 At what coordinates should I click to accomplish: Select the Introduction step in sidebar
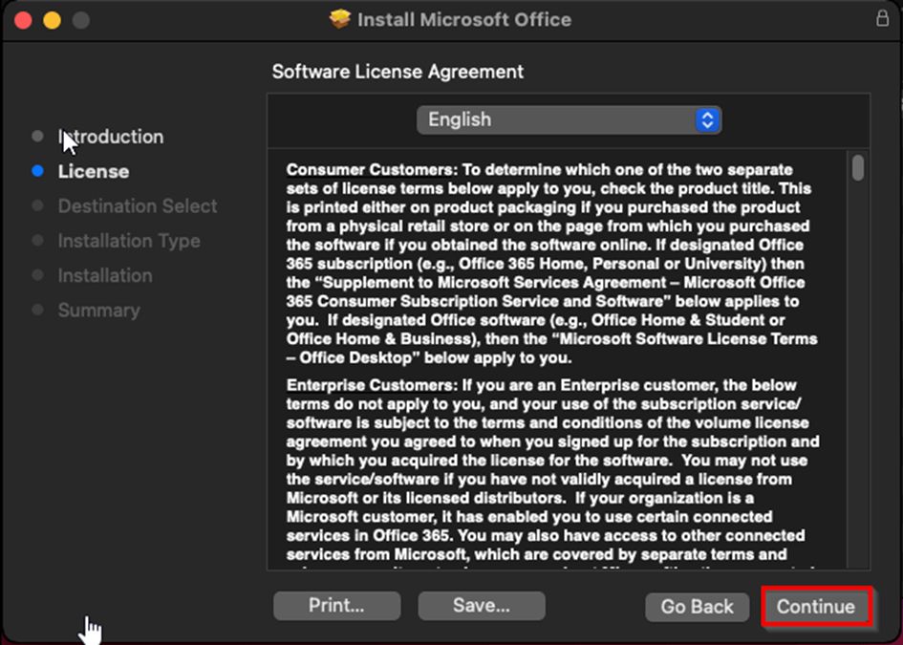[111, 137]
